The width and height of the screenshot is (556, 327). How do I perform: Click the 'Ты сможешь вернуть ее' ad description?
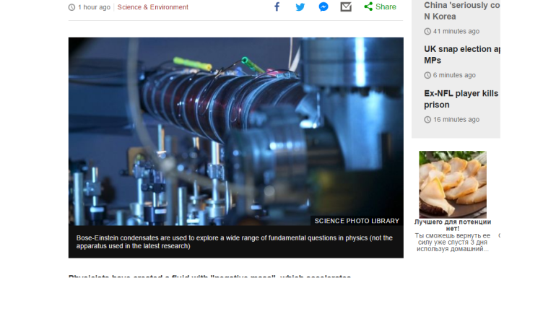pyautogui.click(x=453, y=243)
